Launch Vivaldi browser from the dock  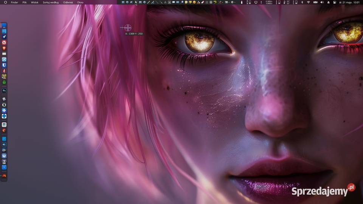click(4, 43)
